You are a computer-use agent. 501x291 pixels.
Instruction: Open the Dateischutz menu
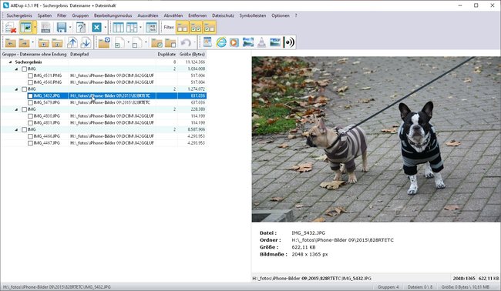tap(223, 15)
